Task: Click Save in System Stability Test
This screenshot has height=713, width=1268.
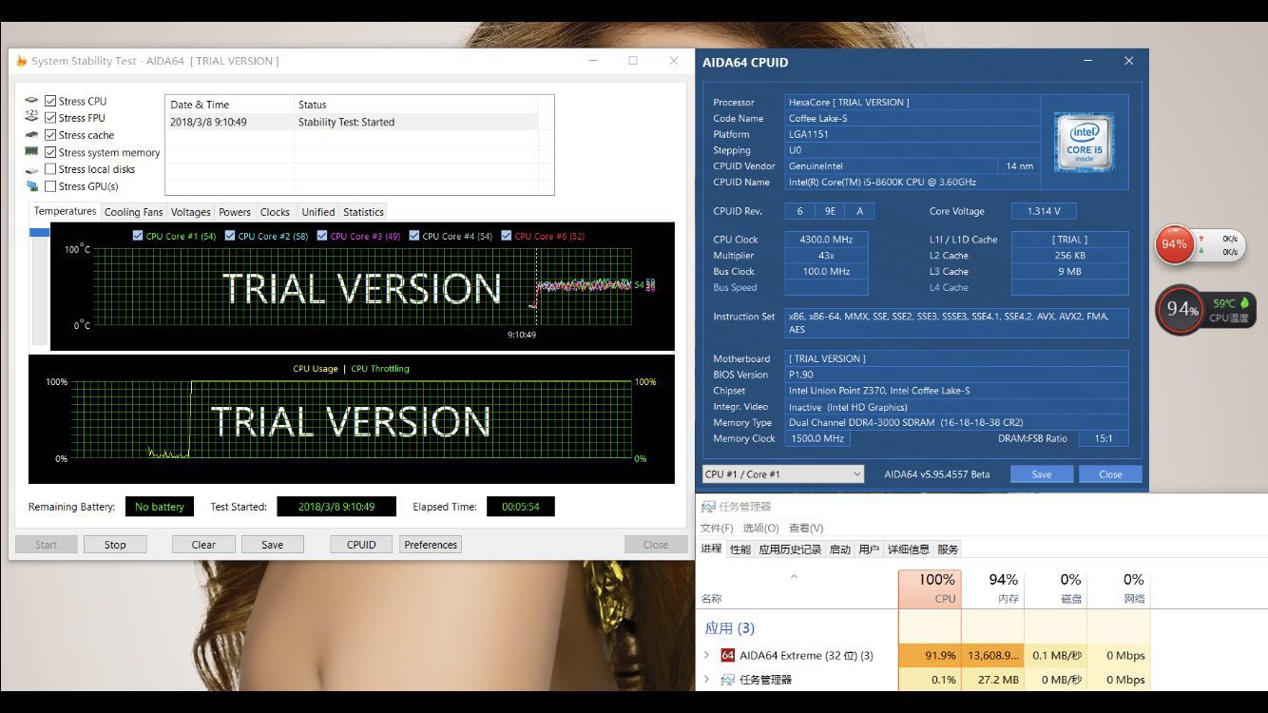Action: 272,545
